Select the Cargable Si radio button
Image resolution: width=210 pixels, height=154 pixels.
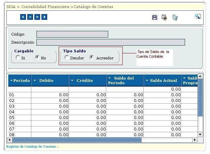click(18, 57)
